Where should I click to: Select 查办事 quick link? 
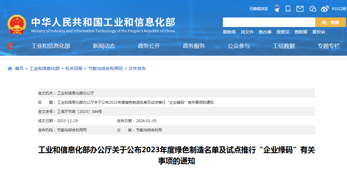(265, 32)
